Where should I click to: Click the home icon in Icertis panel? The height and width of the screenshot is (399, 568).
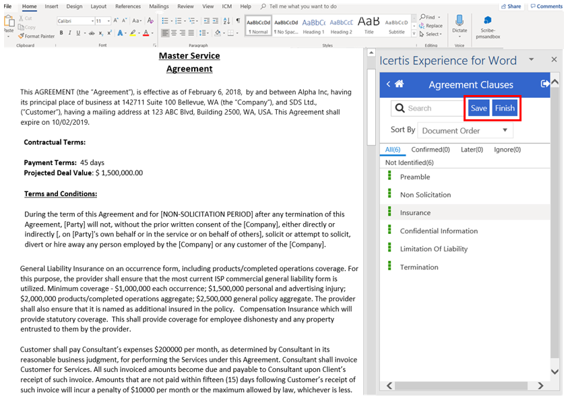click(400, 84)
